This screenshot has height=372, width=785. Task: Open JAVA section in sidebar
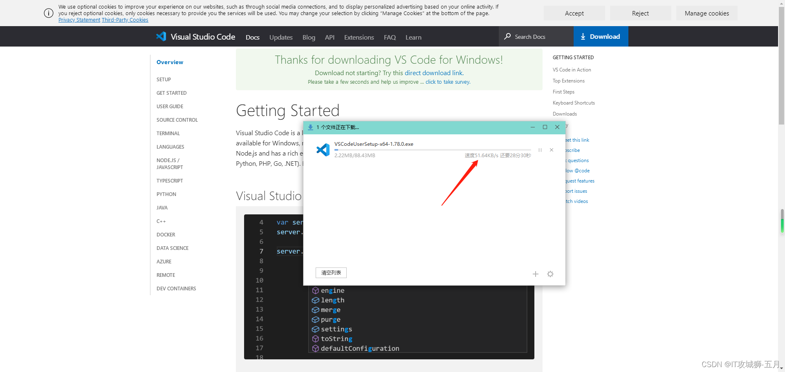click(162, 207)
